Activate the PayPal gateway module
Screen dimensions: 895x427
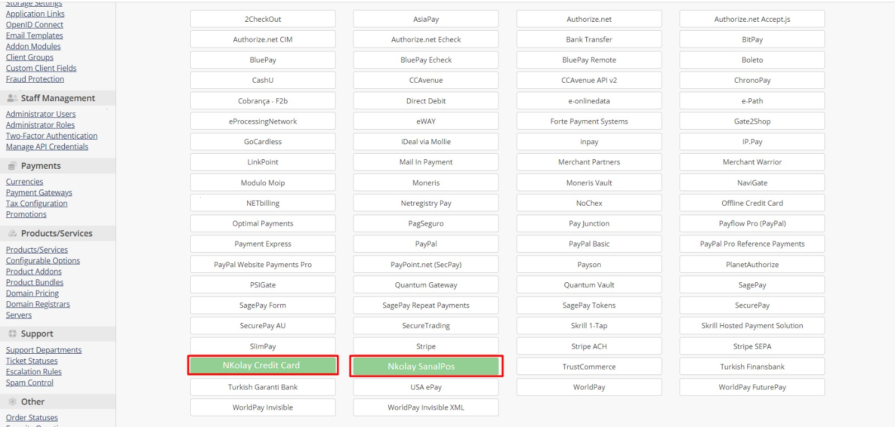click(426, 244)
